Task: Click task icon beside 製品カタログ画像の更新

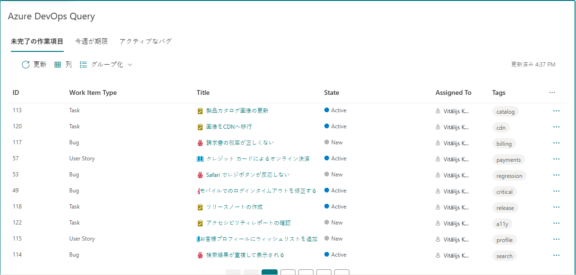Action: [200, 111]
